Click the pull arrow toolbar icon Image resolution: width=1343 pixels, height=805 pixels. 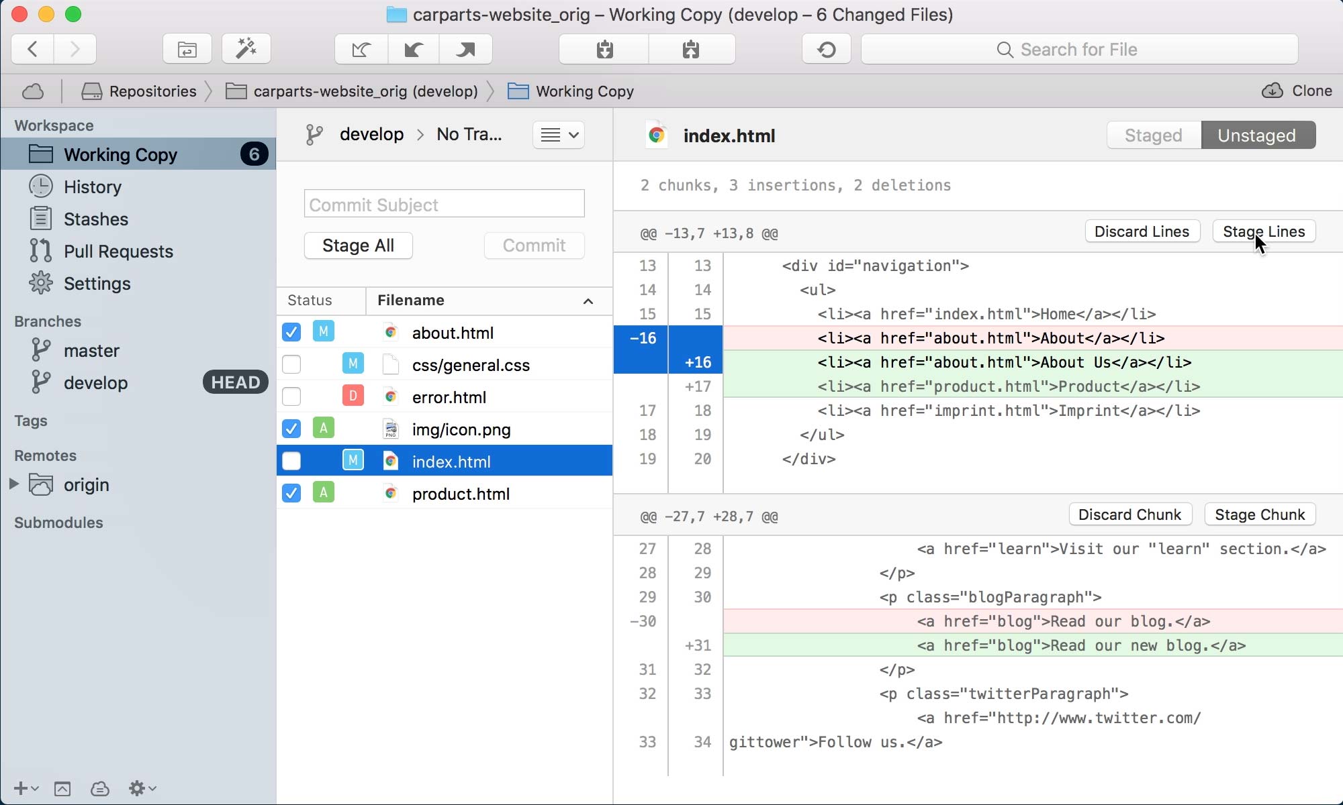413,49
